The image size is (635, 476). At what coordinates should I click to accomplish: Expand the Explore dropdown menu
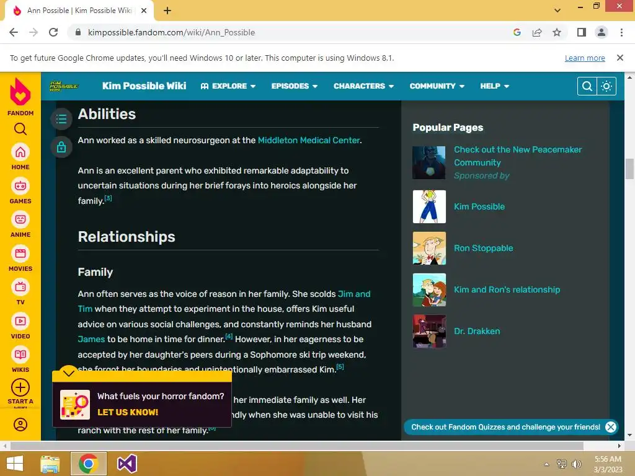[228, 86]
